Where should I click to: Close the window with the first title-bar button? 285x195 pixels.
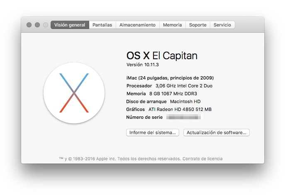(x=29, y=25)
